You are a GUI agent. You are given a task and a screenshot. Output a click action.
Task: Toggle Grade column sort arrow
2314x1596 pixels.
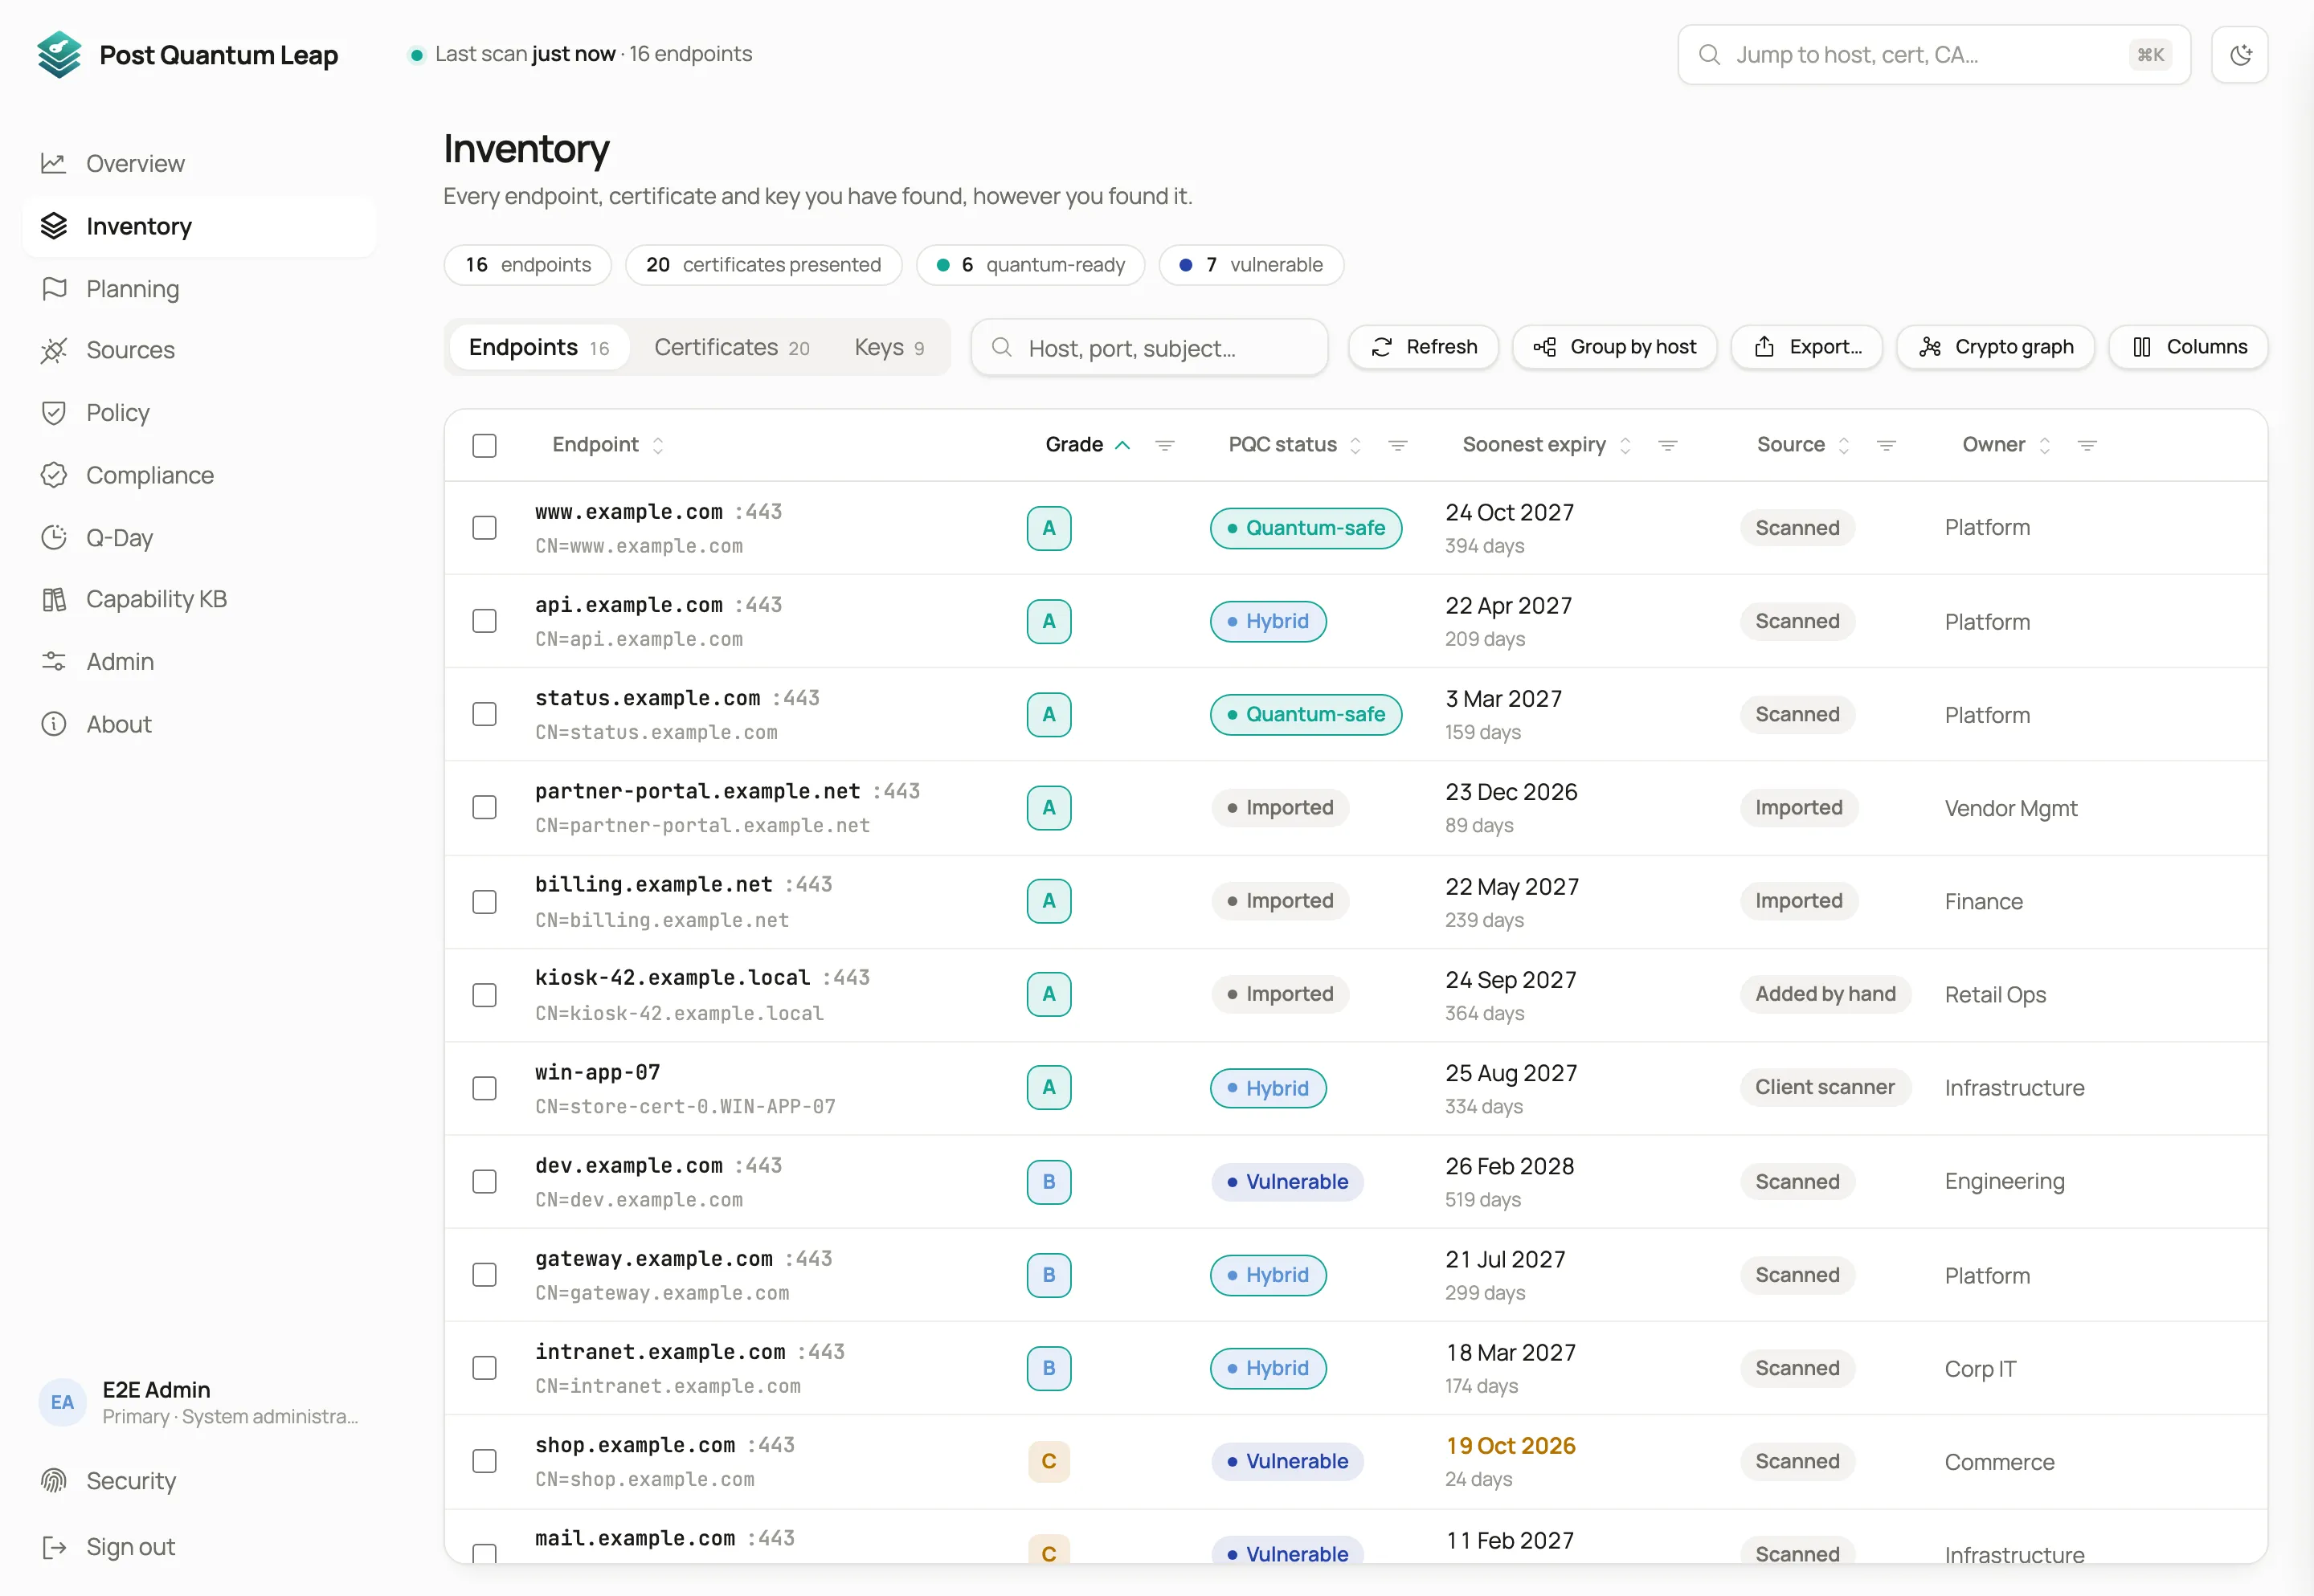point(1122,445)
